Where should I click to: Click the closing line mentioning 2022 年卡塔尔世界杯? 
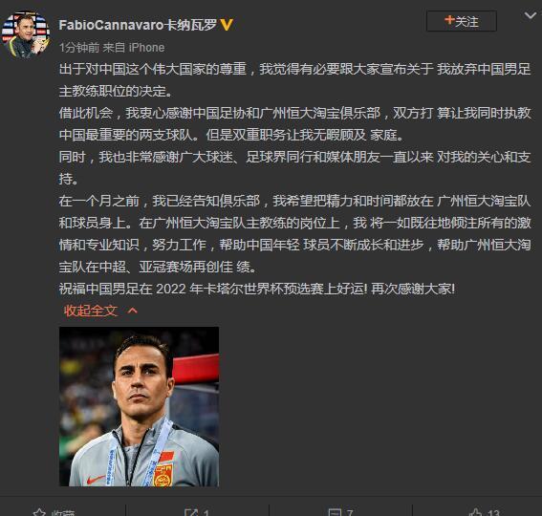[x=257, y=289]
